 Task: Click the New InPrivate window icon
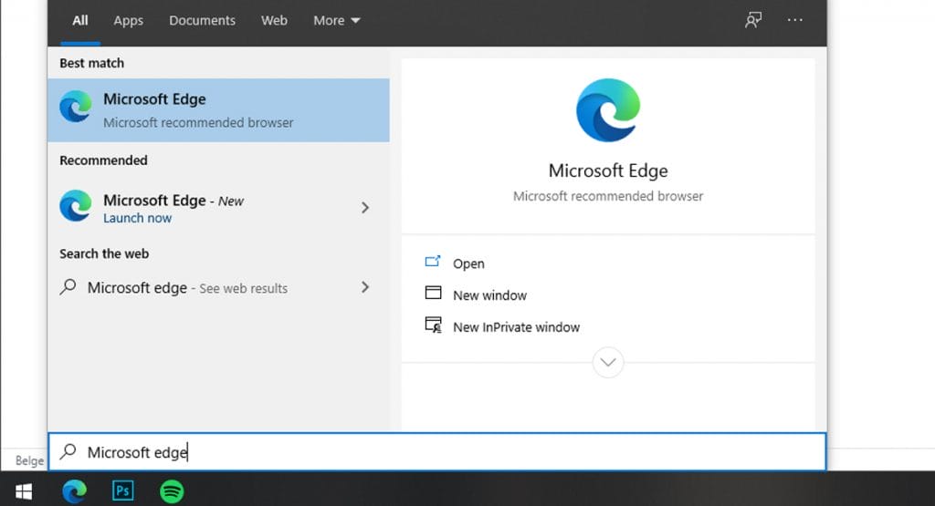click(x=434, y=325)
